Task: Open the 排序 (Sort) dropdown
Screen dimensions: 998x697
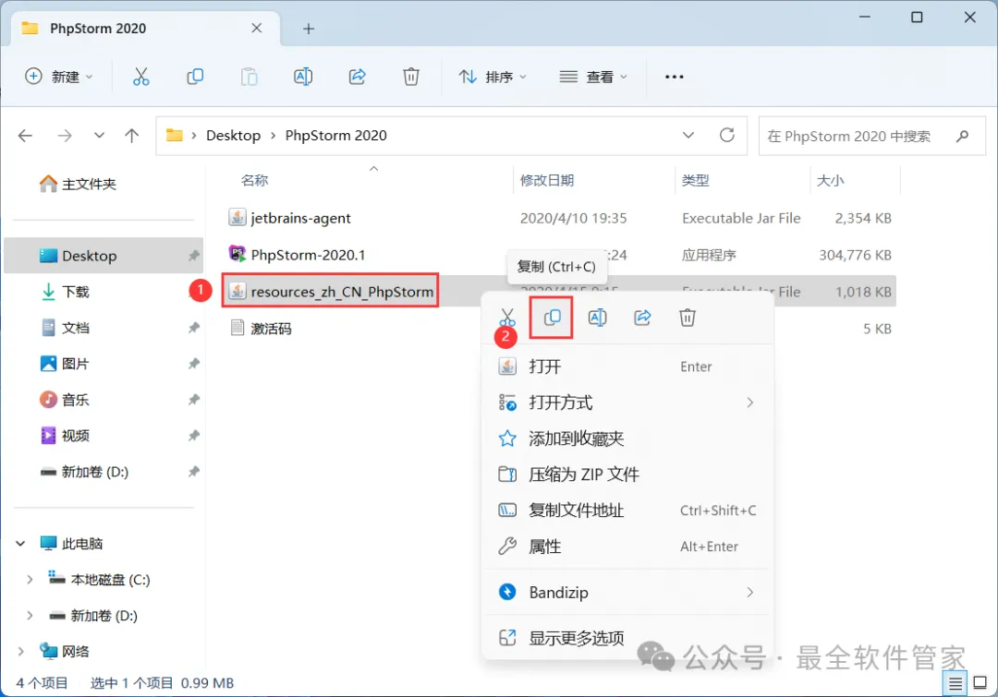Action: pos(493,77)
